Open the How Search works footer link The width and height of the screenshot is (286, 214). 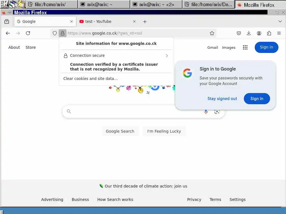coord(115,200)
